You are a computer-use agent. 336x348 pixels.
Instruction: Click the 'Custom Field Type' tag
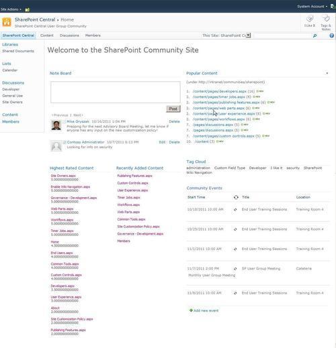[230, 168]
